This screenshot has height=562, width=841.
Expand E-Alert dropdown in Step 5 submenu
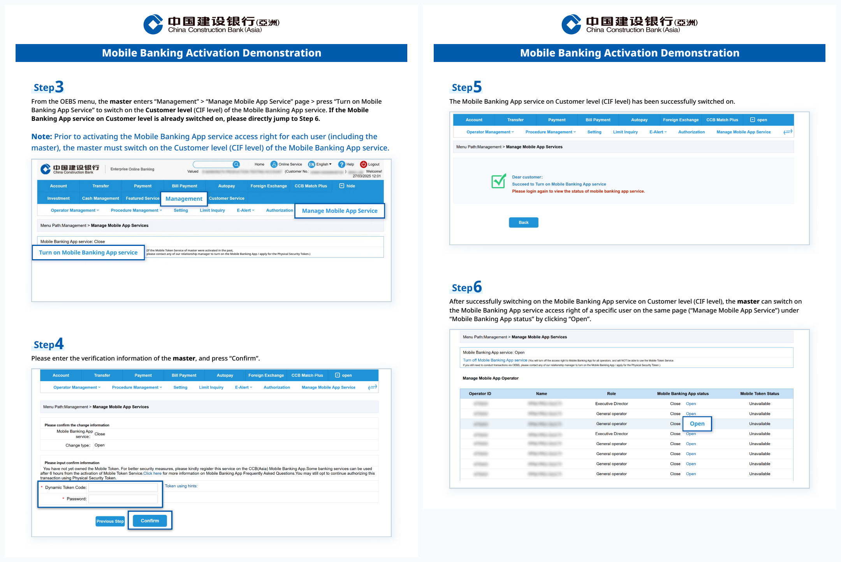click(x=658, y=132)
